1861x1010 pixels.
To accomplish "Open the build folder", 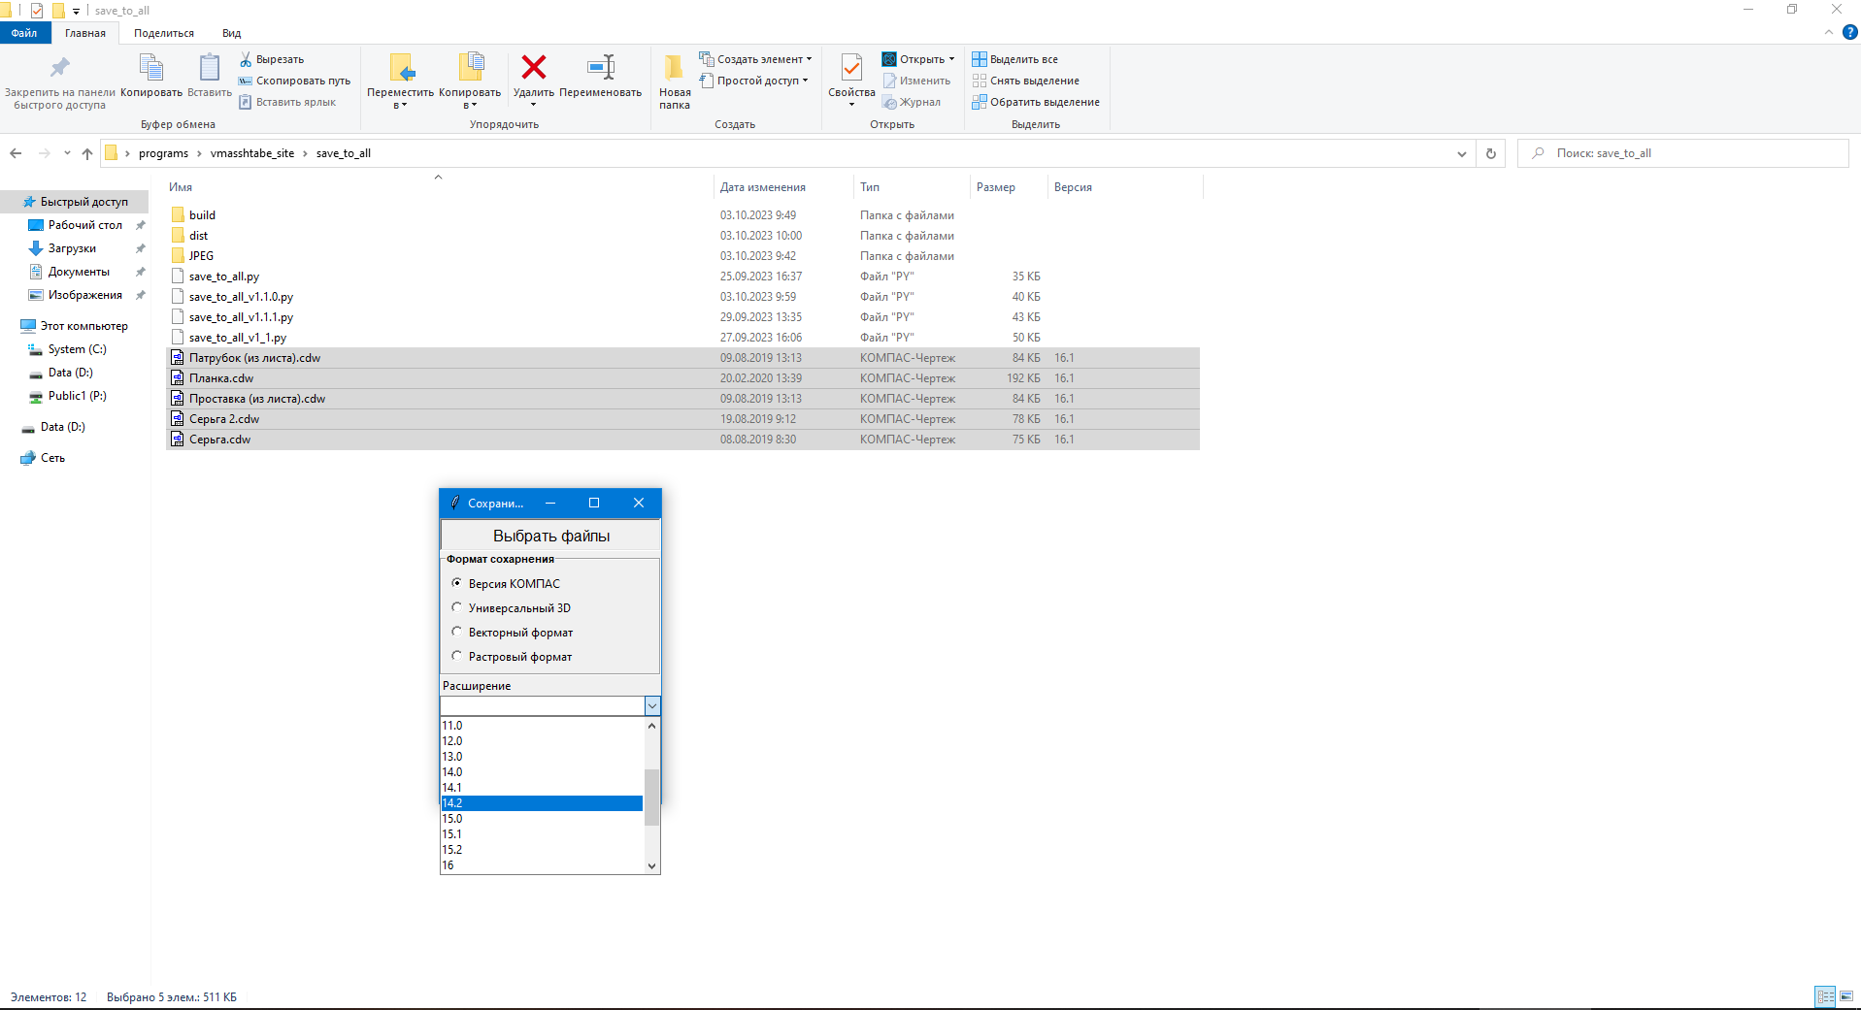I will point(202,215).
